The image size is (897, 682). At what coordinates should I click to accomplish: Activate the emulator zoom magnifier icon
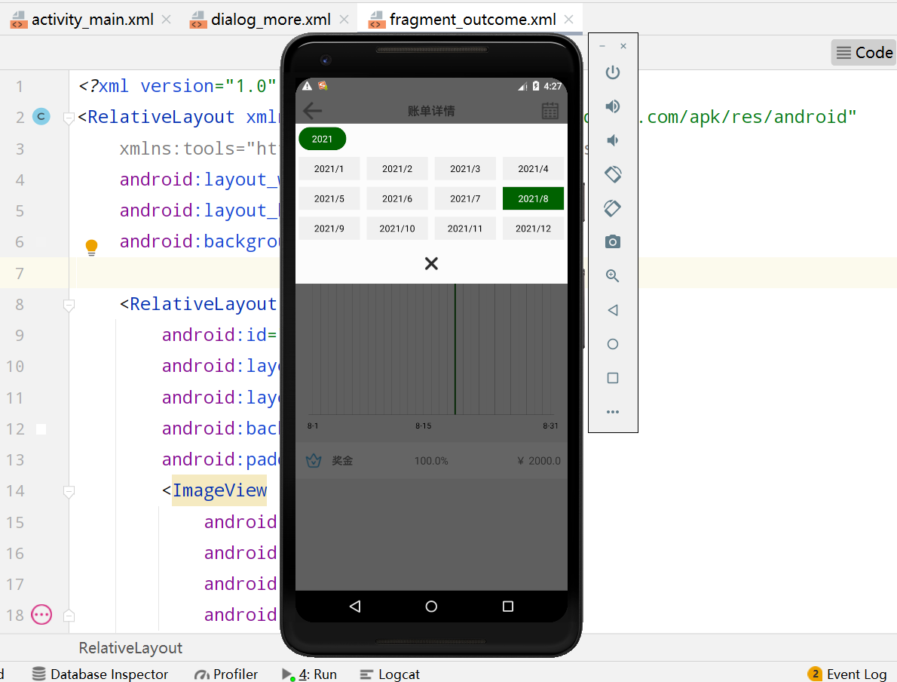[x=613, y=276]
